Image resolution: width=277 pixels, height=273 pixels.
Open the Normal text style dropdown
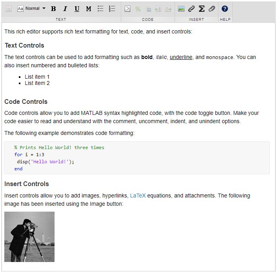click(x=32, y=8)
